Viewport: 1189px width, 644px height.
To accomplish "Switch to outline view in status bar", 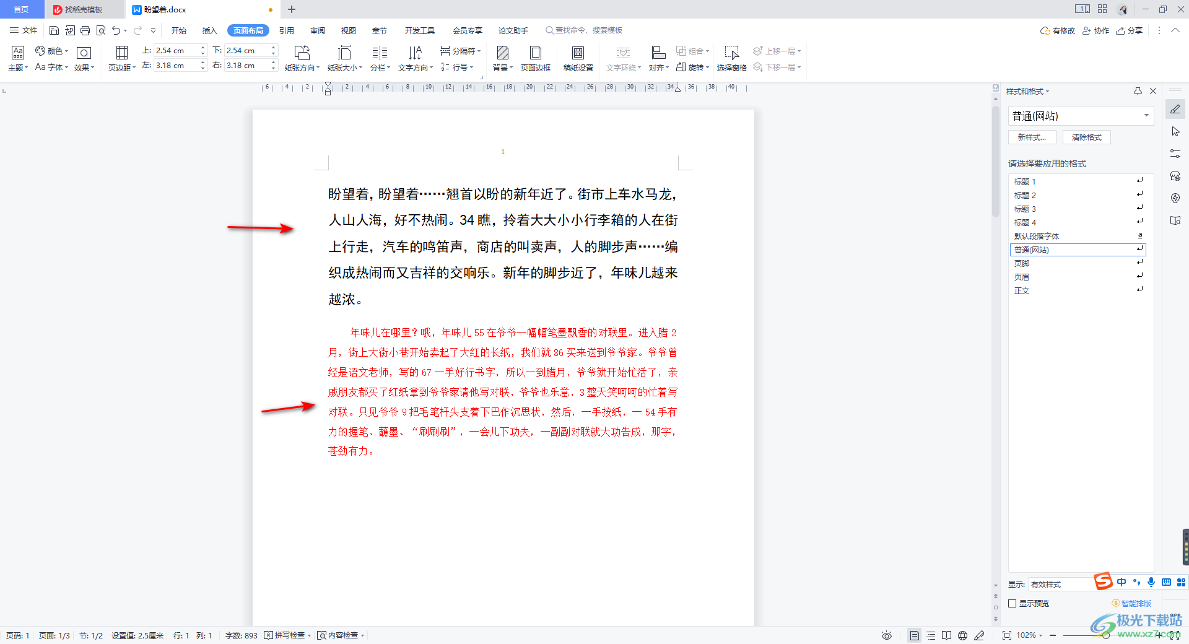I will tap(931, 635).
